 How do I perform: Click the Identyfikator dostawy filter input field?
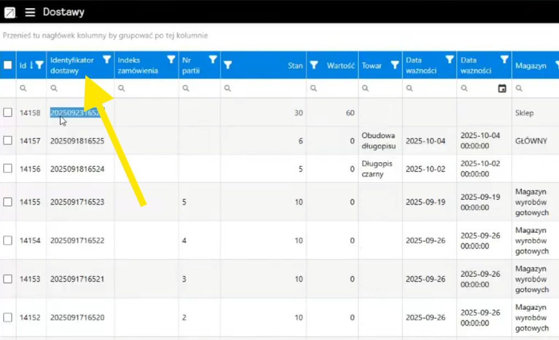coord(85,89)
